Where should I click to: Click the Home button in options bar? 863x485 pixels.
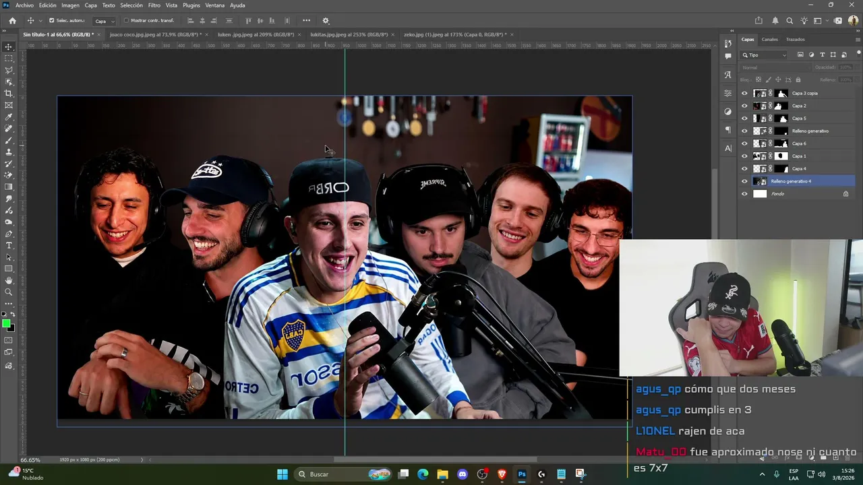tap(12, 21)
